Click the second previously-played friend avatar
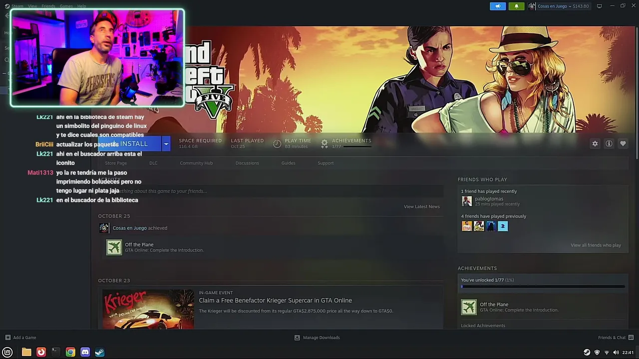Screen dimensions: 639x359 [x=479, y=226]
